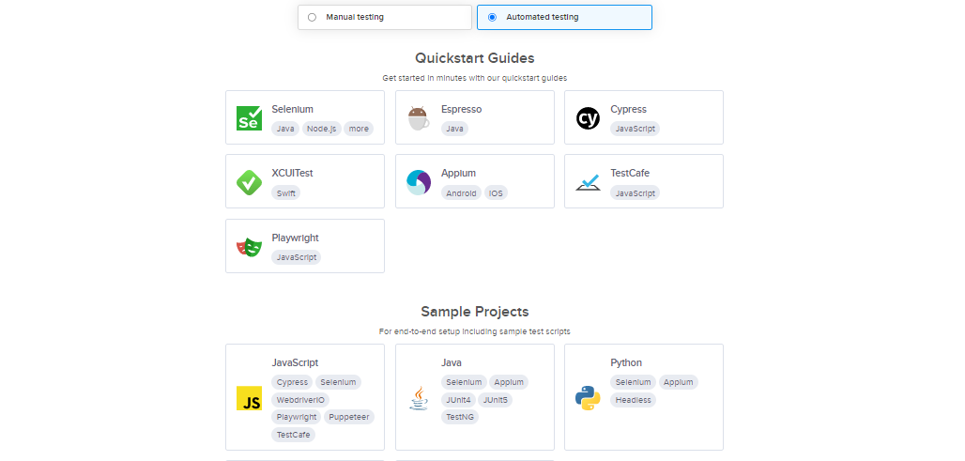The width and height of the screenshot is (965, 461).
Task: Click the JavaScript JS yellow icon
Action: coord(250,398)
